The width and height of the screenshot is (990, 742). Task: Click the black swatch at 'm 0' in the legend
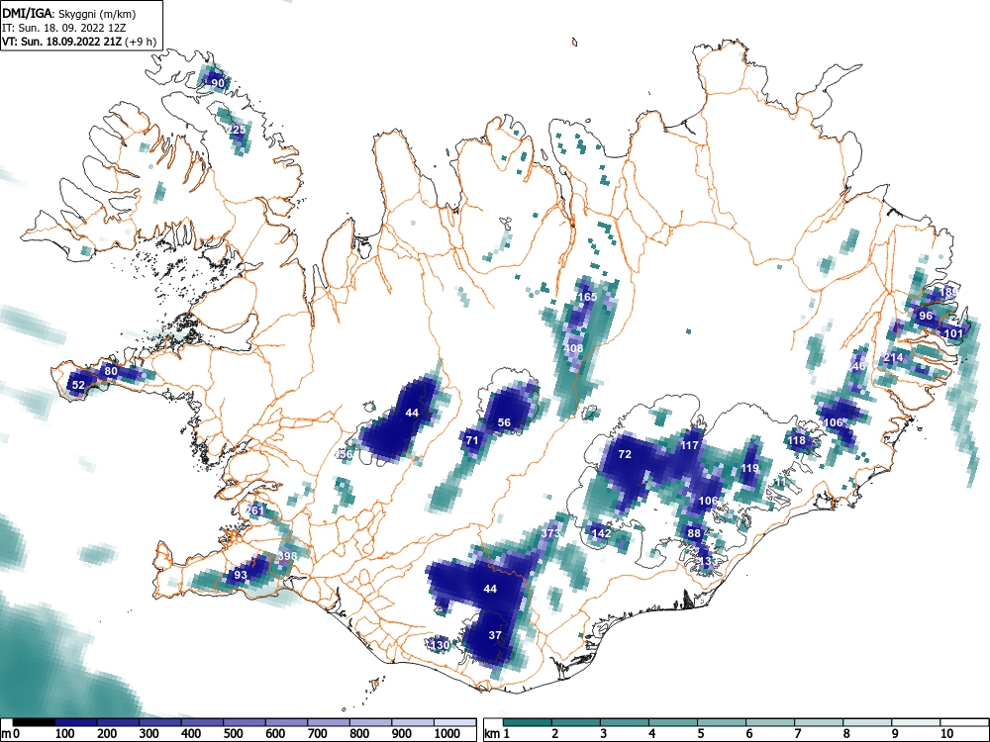pyautogui.click(x=34, y=722)
